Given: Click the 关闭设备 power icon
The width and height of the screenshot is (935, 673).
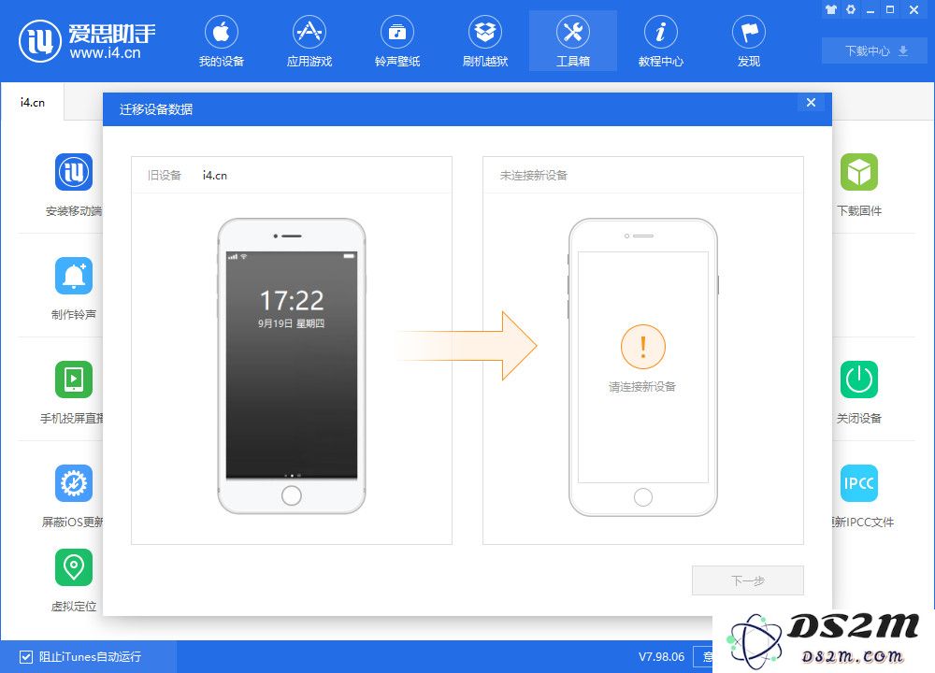Looking at the screenshot, I should (x=859, y=379).
